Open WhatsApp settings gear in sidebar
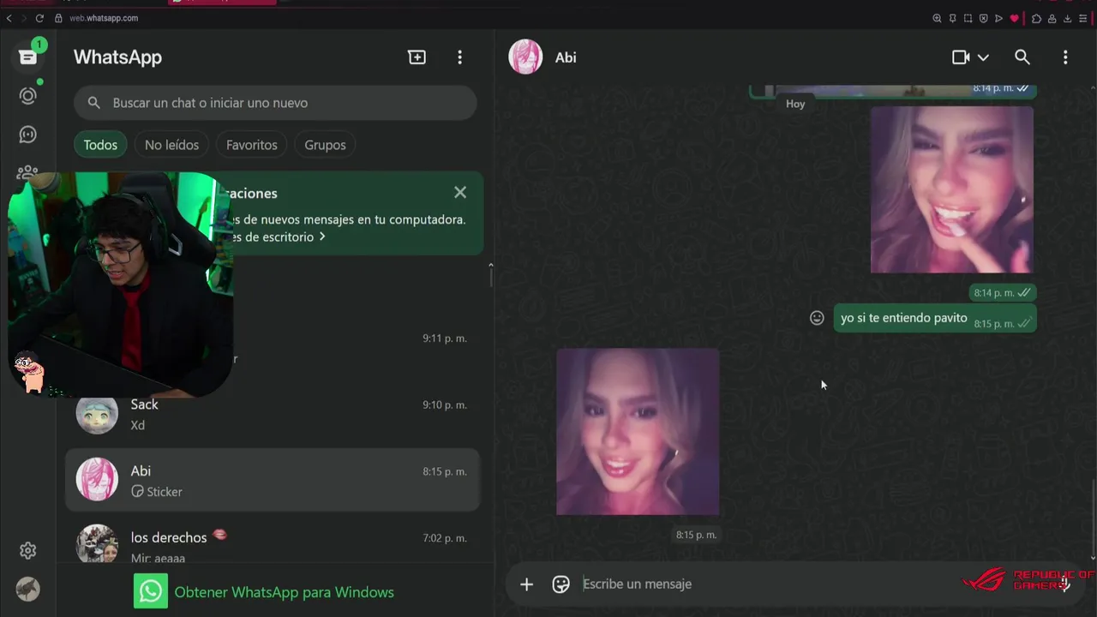Image resolution: width=1097 pixels, height=617 pixels. click(x=28, y=550)
